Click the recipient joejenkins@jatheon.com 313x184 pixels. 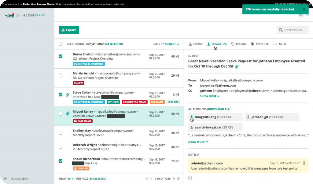(x=218, y=85)
